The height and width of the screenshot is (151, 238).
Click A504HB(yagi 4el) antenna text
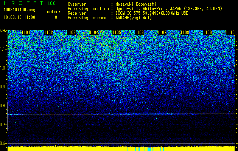(x=134, y=18)
